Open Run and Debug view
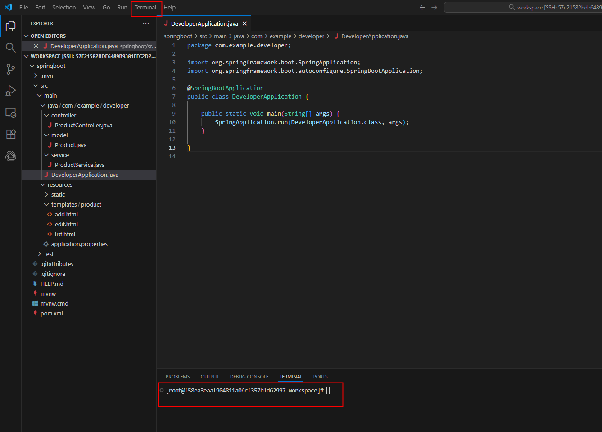 pyautogui.click(x=11, y=91)
